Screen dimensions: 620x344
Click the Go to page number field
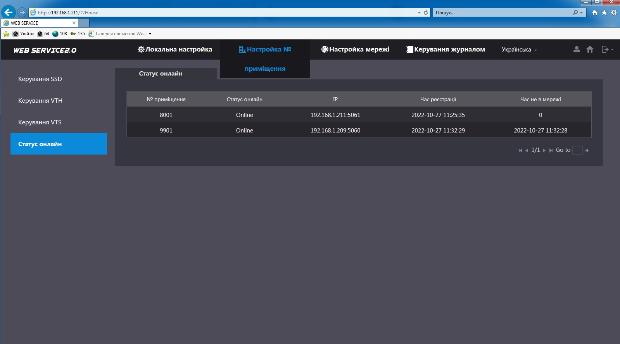(577, 150)
